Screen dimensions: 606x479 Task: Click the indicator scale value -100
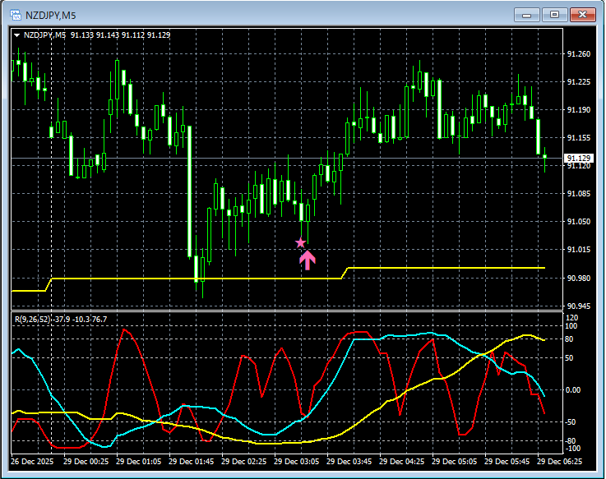(573, 449)
